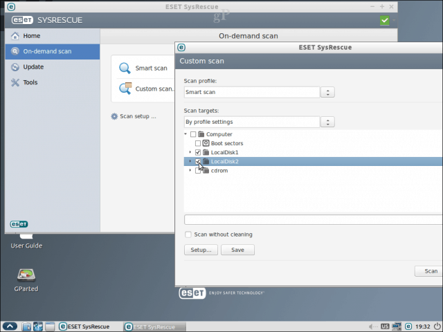Open the file manager taskbar icon
443x332 pixels.
[26, 326]
